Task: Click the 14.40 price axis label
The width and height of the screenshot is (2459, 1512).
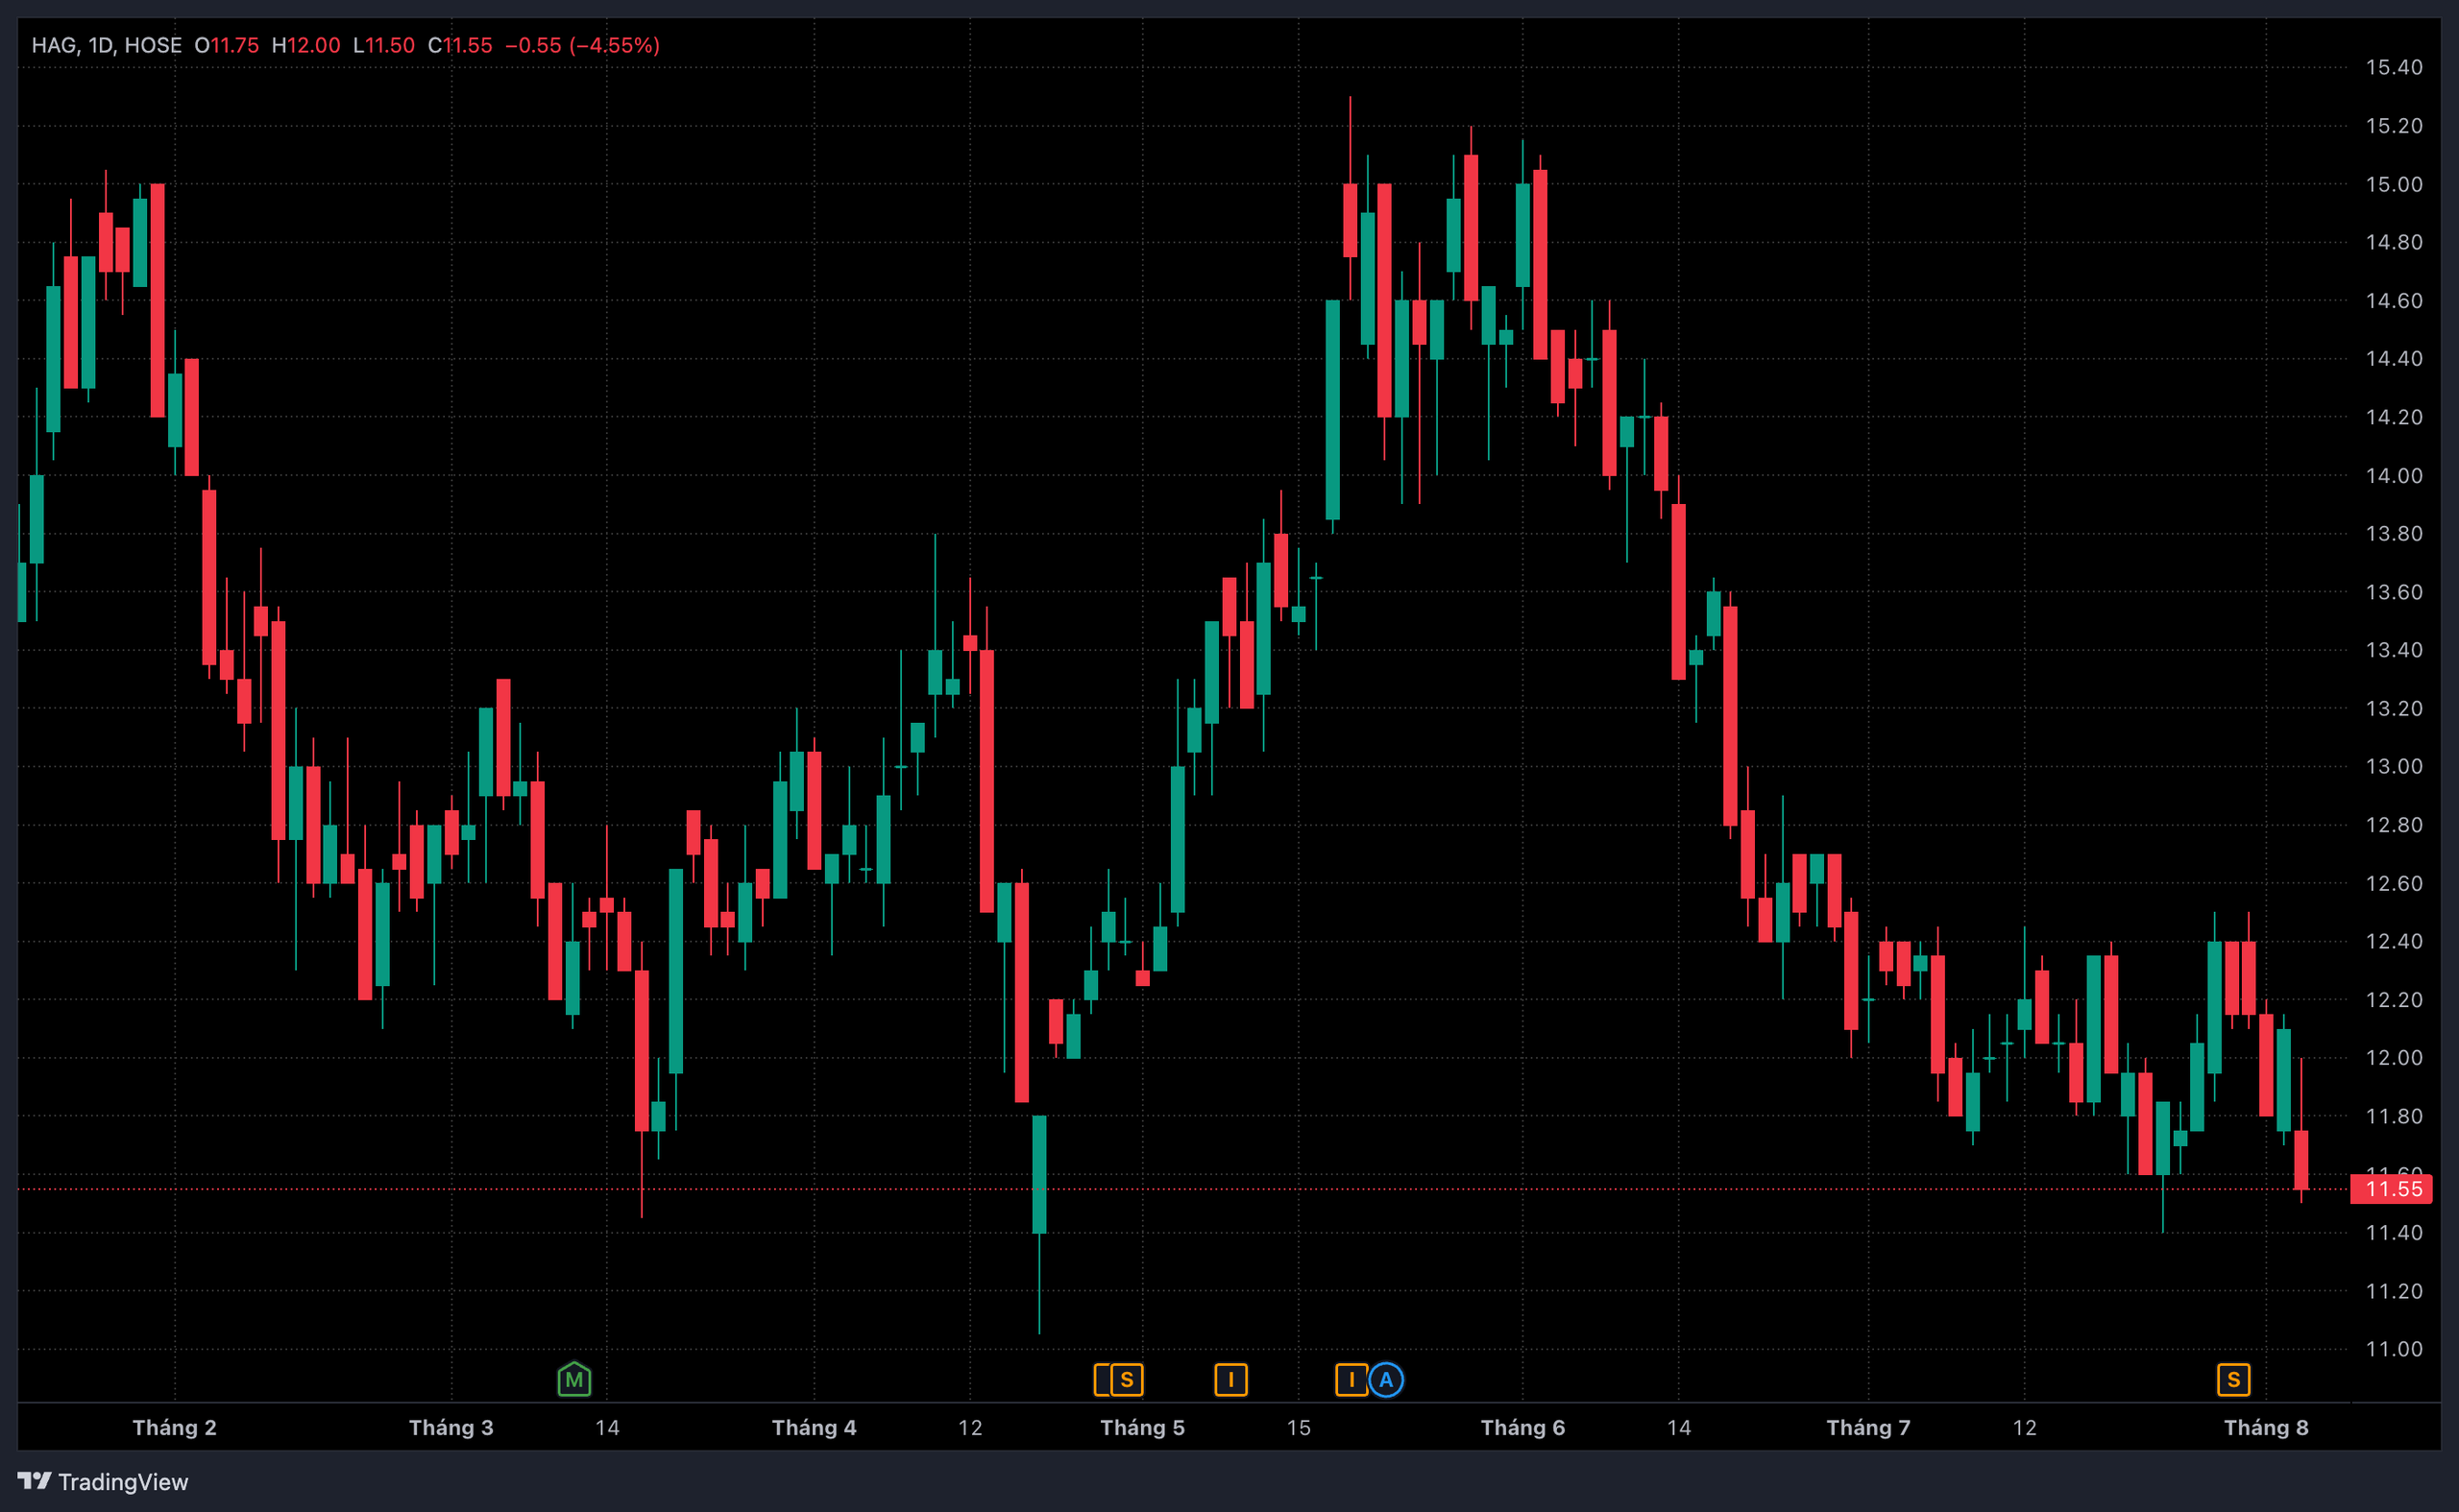Action: [2394, 358]
